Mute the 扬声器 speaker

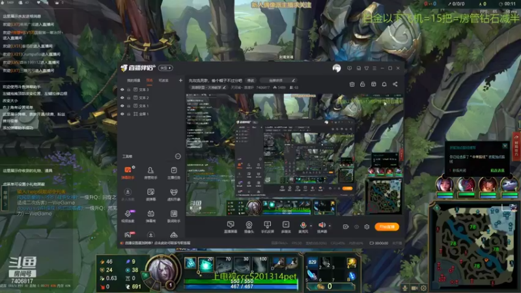pos(322,225)
